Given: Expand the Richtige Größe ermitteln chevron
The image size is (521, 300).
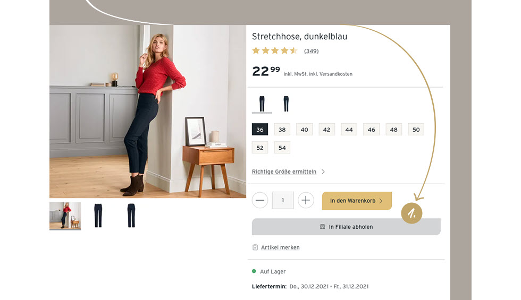Looking at the screenshot, I should click(x=323, y=172).
